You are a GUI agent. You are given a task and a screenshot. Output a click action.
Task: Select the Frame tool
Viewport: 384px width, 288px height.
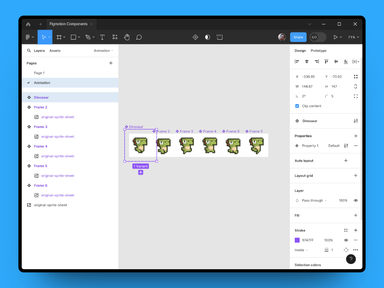coord(59,37)
